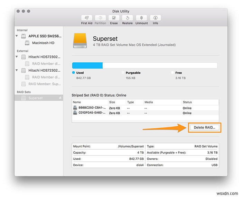Click the 842.77 GB value under Used legend
The height and width of the screenshot is (197, 242).
click(x=84, y=78)
